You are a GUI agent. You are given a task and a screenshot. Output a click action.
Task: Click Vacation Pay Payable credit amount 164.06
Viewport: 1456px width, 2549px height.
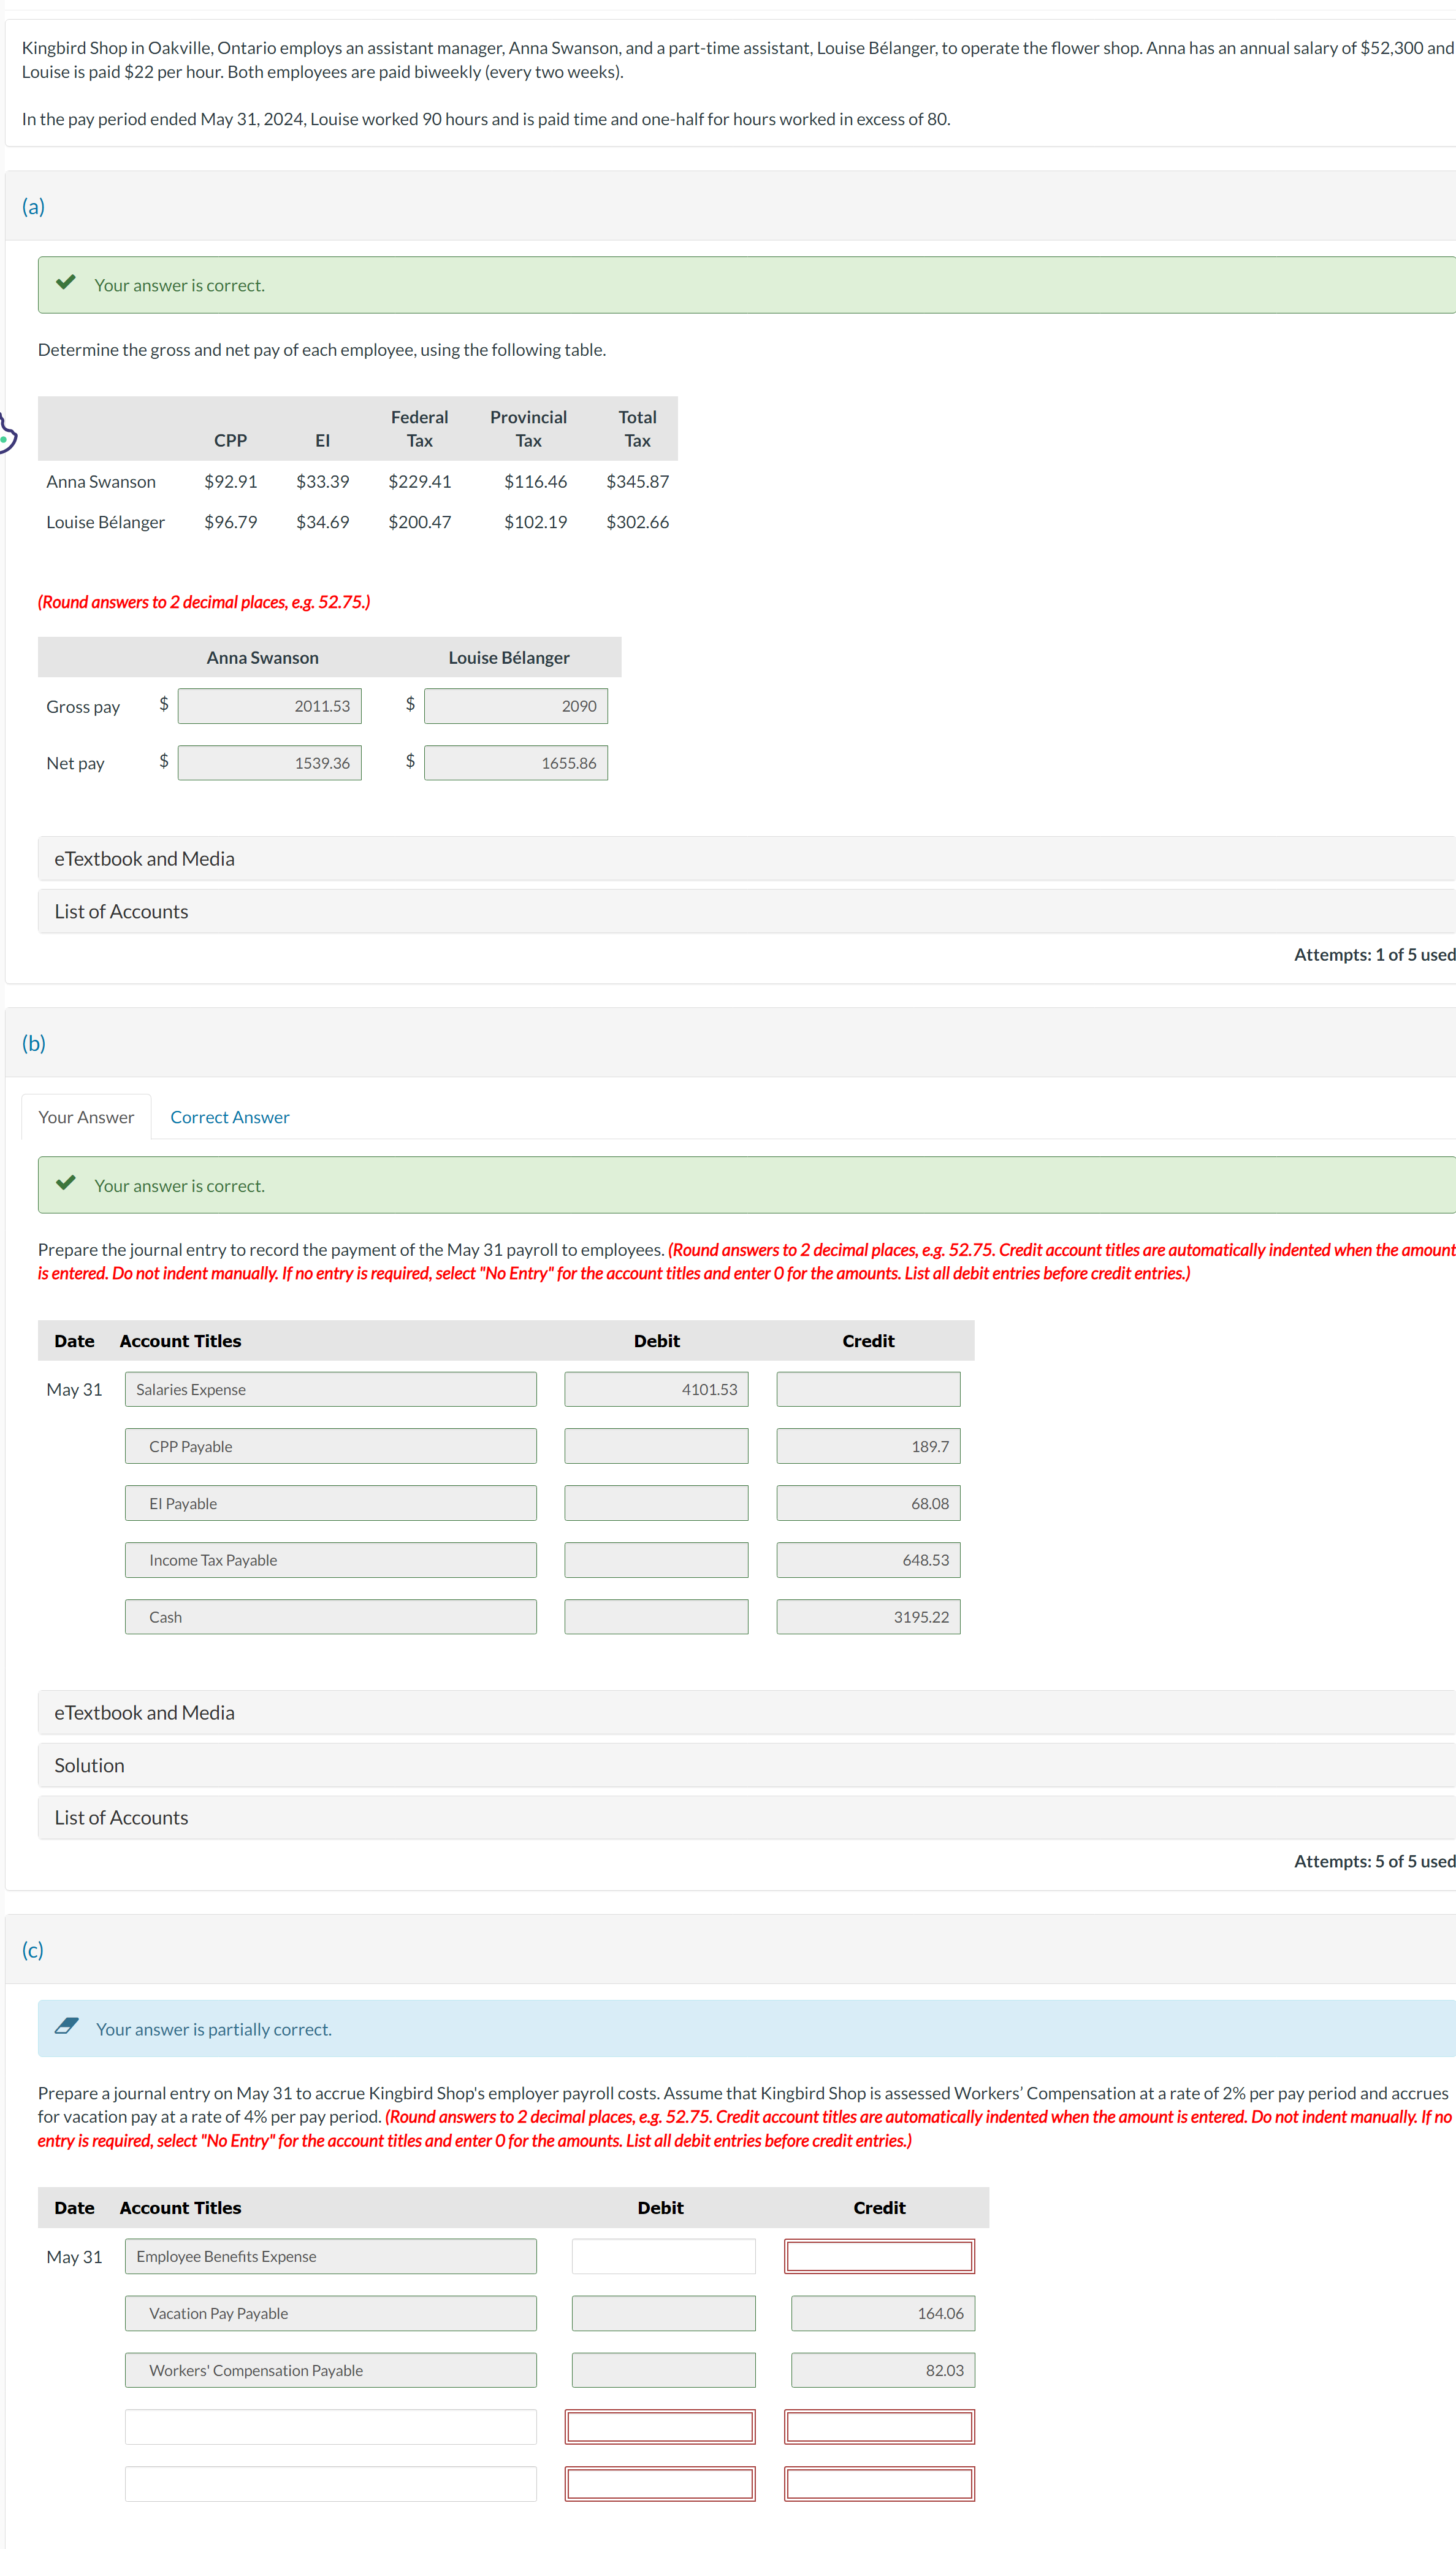click(x=882, y=2314)
